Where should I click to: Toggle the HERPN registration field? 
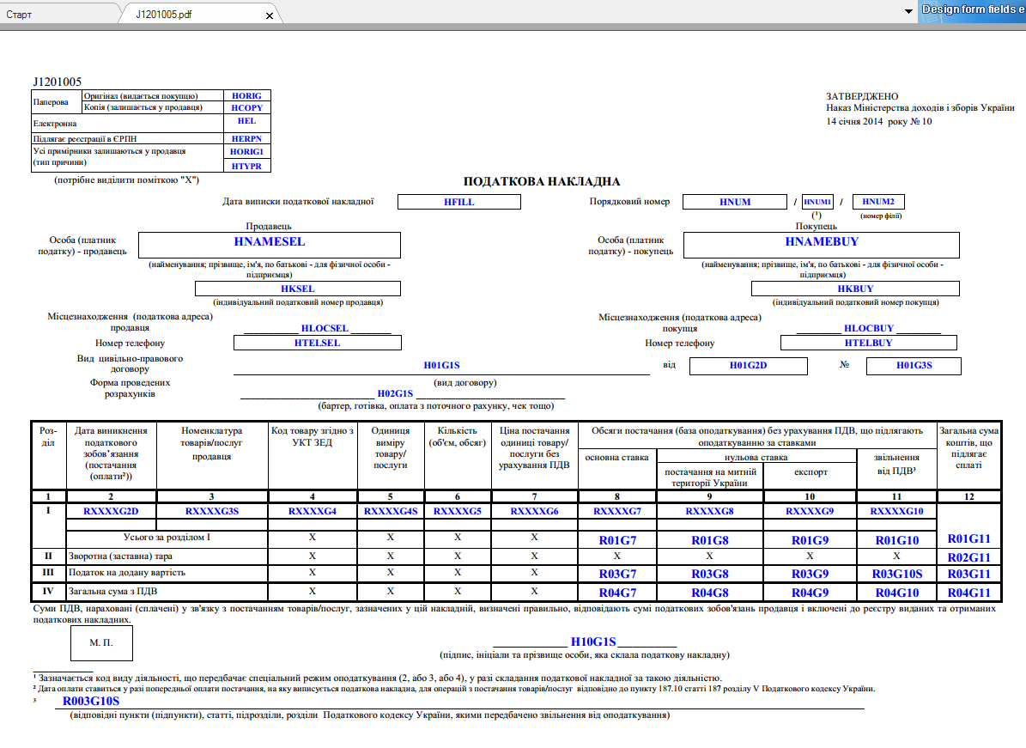coord(246,137)
